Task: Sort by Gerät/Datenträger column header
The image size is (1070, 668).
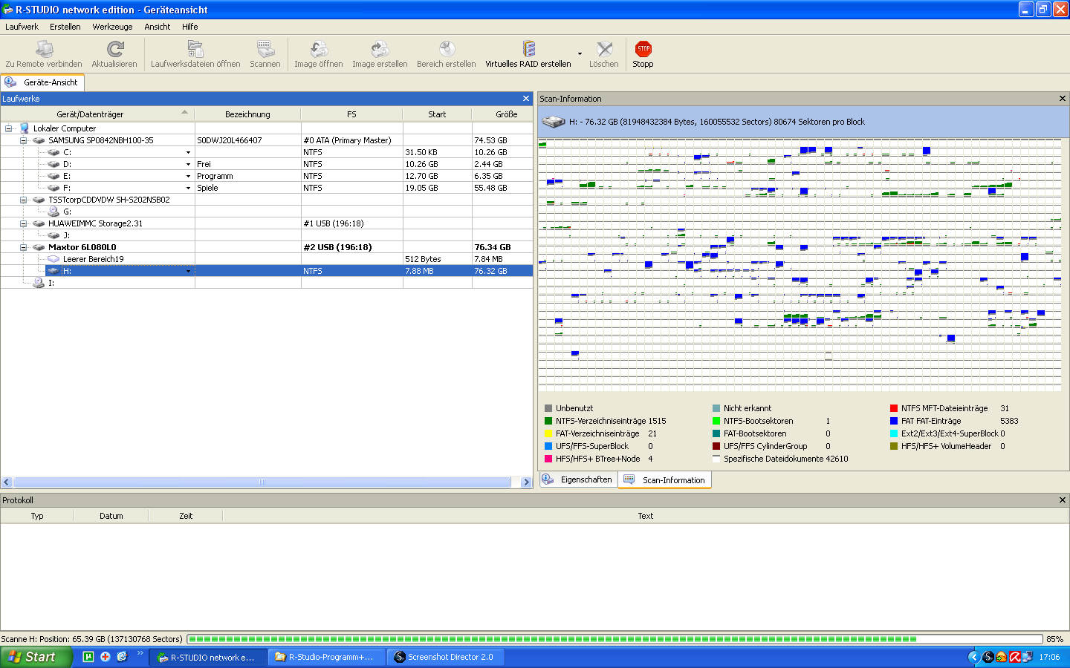Action: (x=97, y=114)
